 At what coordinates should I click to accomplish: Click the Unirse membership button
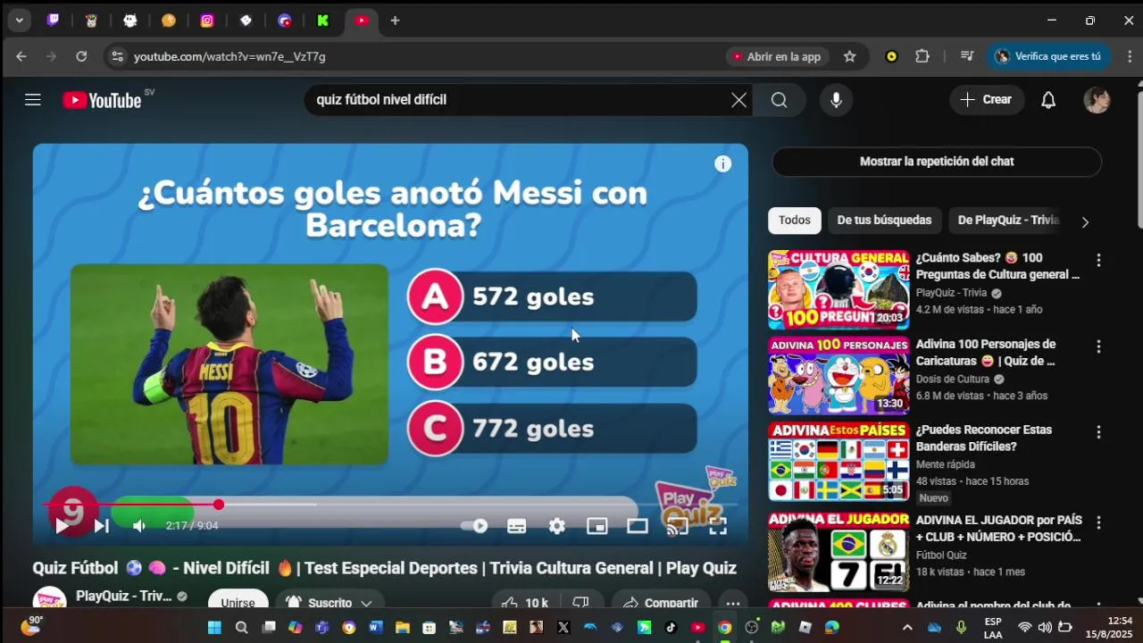[238, 603]
